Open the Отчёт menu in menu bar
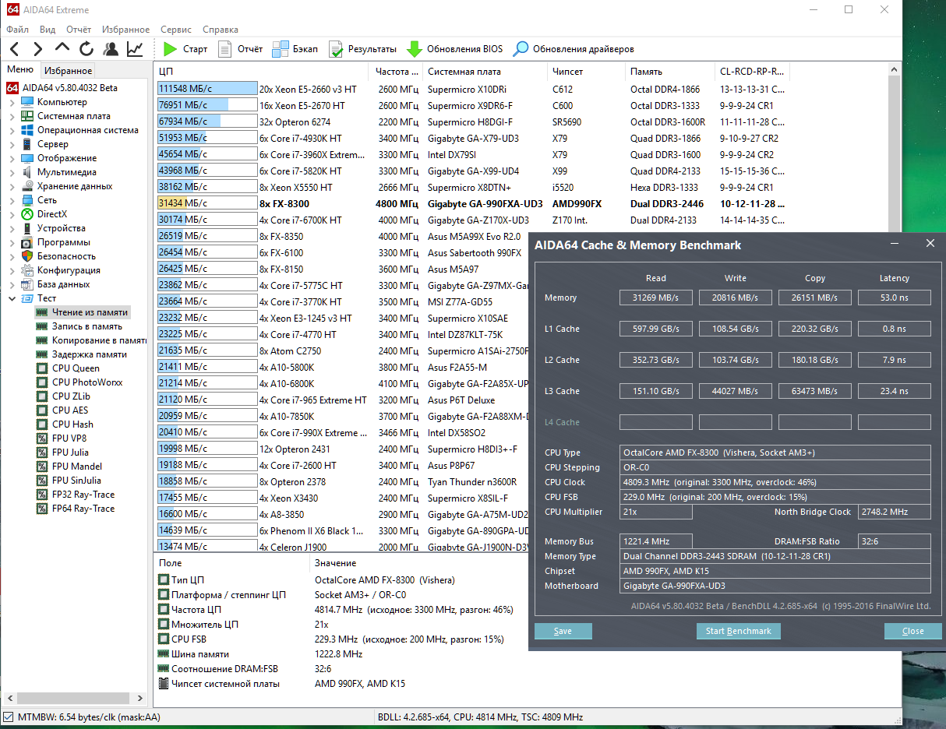 79,30
